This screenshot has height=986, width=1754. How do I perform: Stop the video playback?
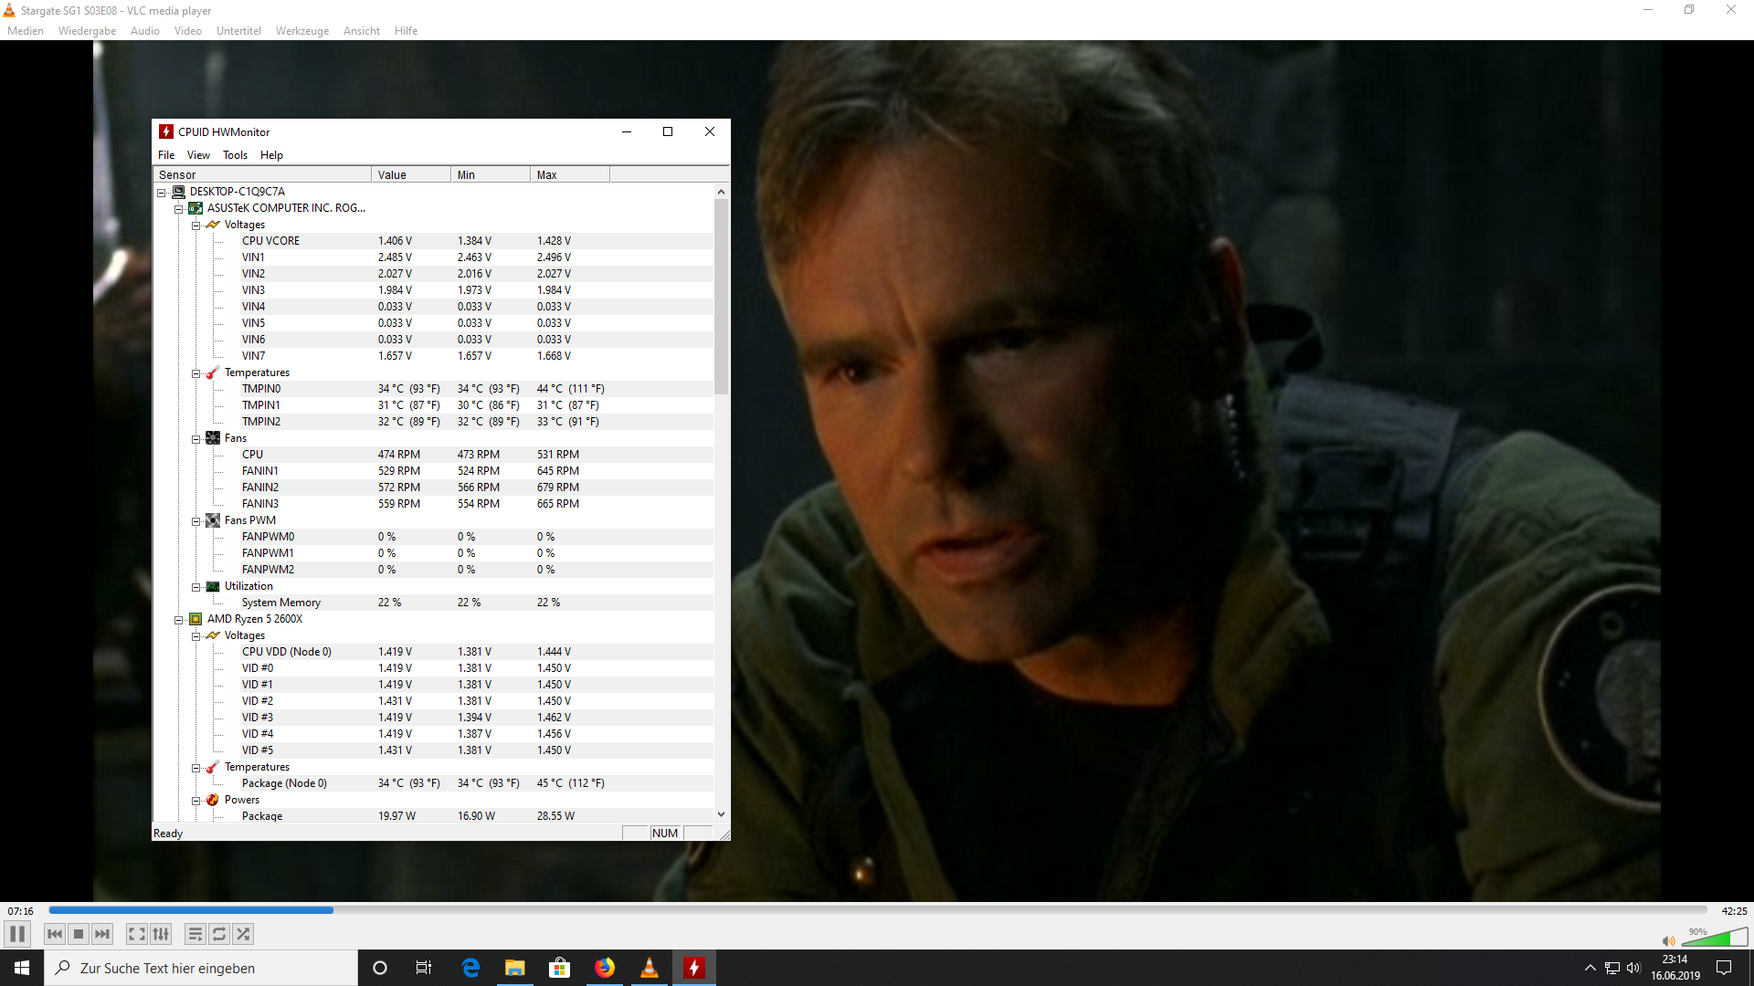pyautogui.click(x=79, y=934)
